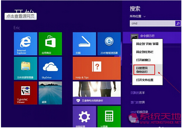Open the Help & Tips tile
This screenshot has height=128, width=182.
[97, 68]
